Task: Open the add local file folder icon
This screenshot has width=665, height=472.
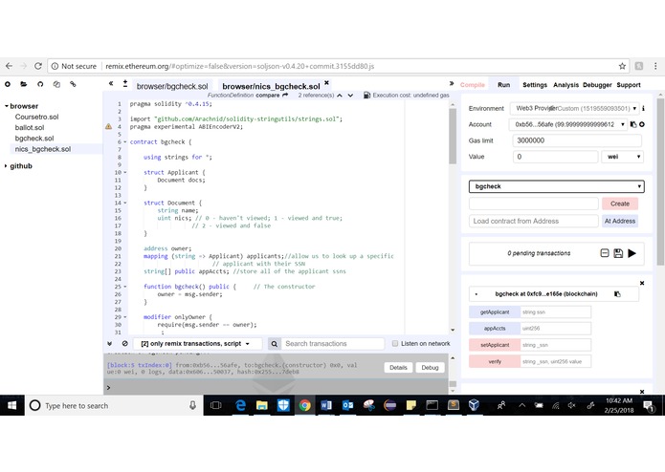Action: pos(24,84)
